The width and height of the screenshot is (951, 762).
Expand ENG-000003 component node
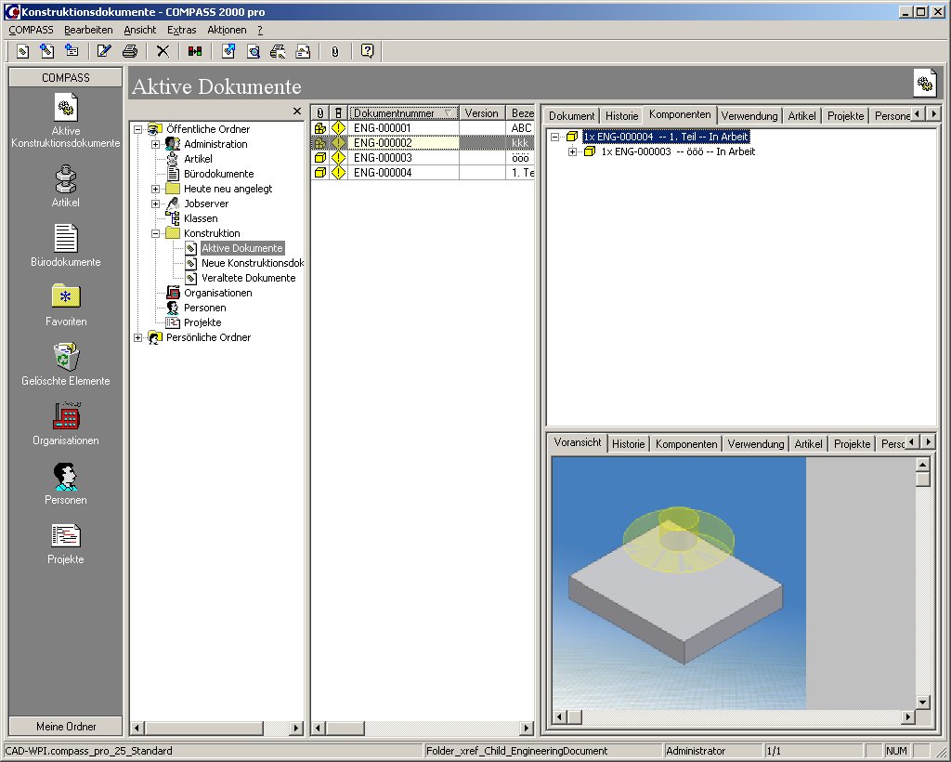point(572,151)
